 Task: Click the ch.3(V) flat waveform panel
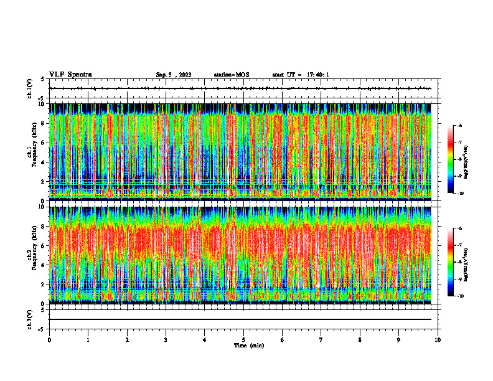tap(243, 319)
